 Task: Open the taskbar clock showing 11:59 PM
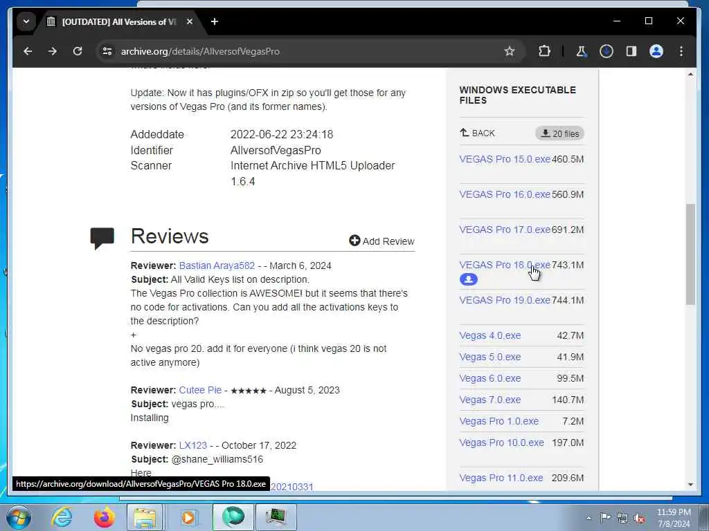[x=674, y=518]
